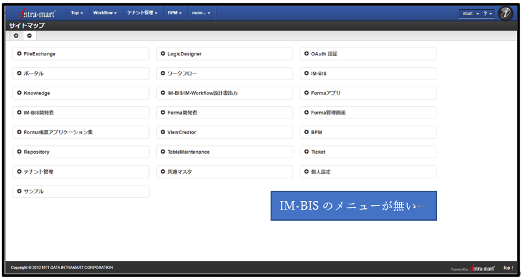
Task: Open the imart user dropdown
Action: (x=470, y=14)
